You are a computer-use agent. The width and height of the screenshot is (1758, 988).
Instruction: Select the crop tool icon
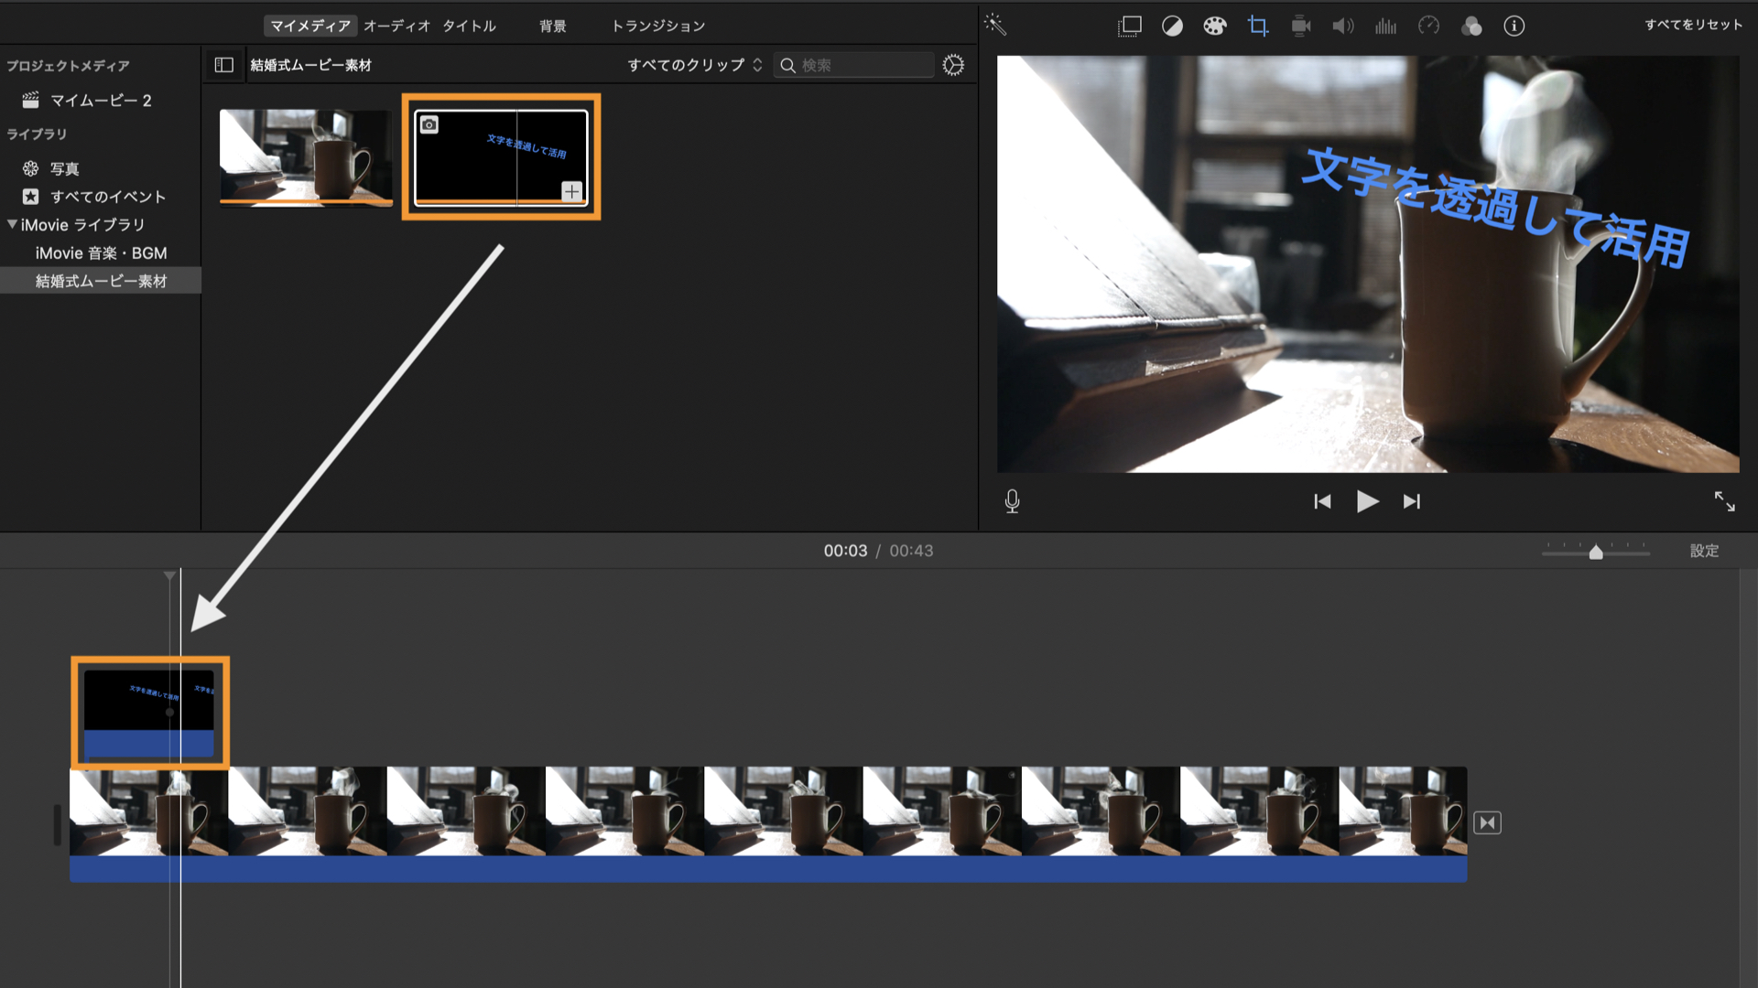[x=1258, y=26]
